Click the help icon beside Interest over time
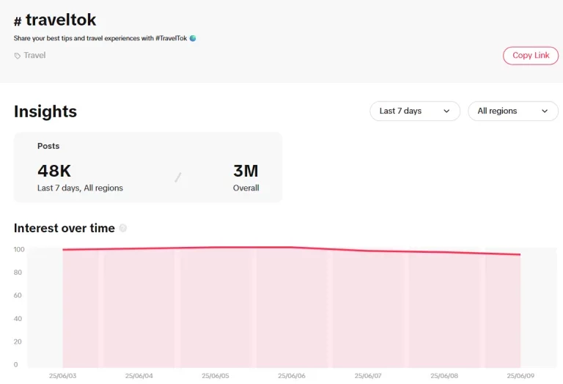563x384 pixels. [x=123, y=228]
